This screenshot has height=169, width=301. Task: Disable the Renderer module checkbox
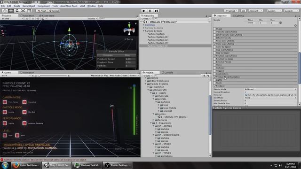pyautogui.click(x=215, y=86)
